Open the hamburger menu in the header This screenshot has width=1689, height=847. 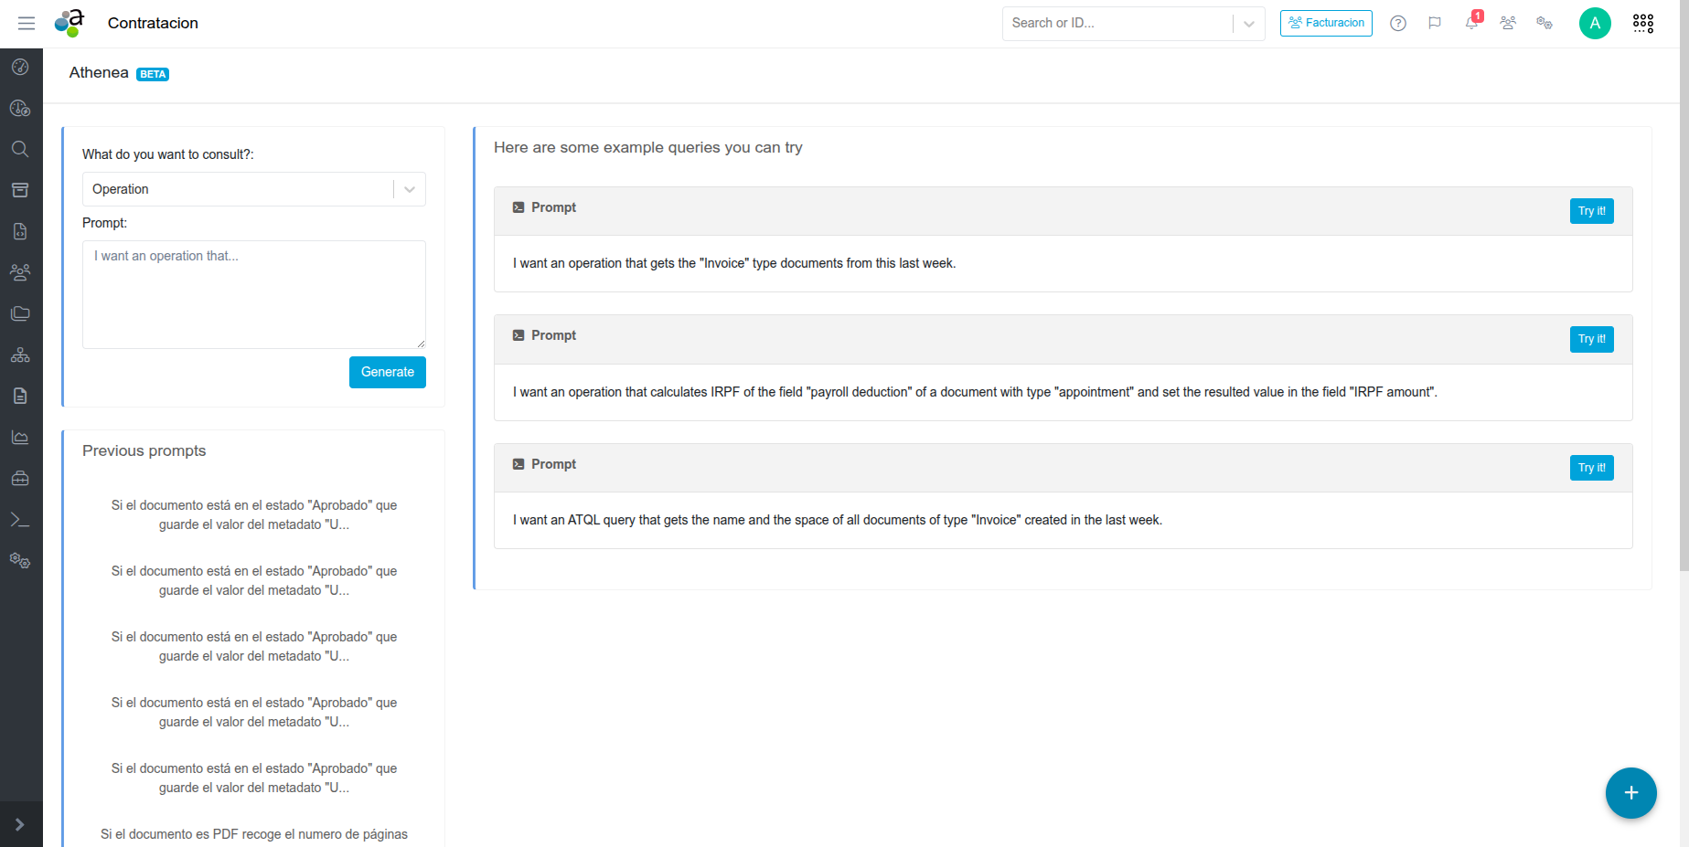27,24
